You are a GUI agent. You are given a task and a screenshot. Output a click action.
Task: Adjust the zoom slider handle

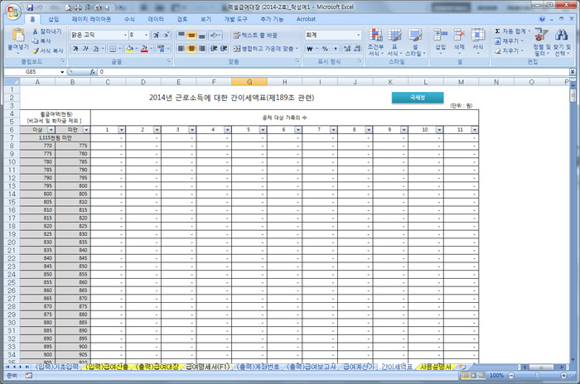[538, 376]
